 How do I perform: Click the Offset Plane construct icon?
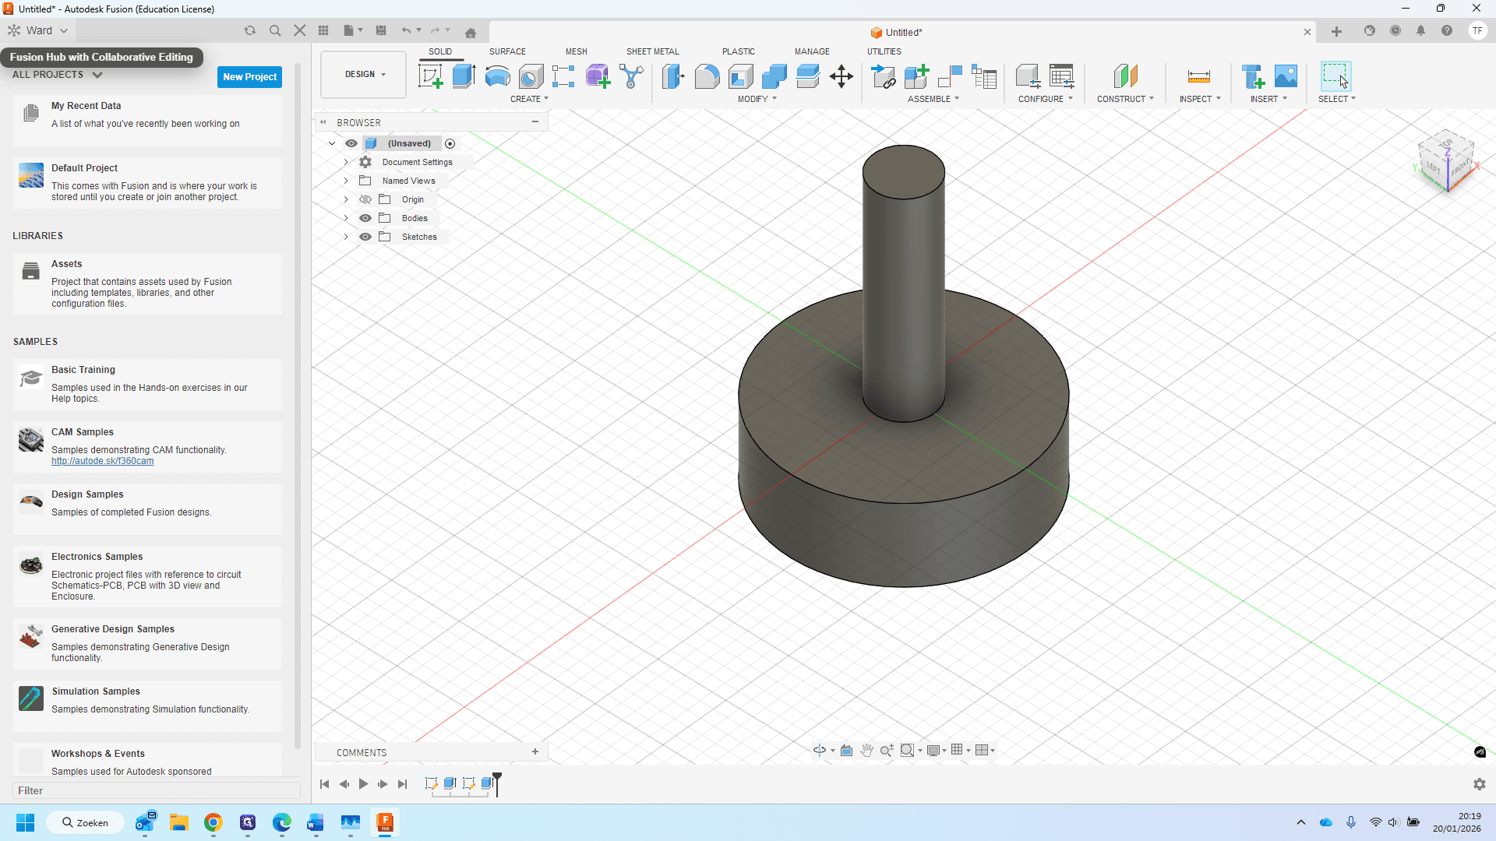pos(1125,76)
